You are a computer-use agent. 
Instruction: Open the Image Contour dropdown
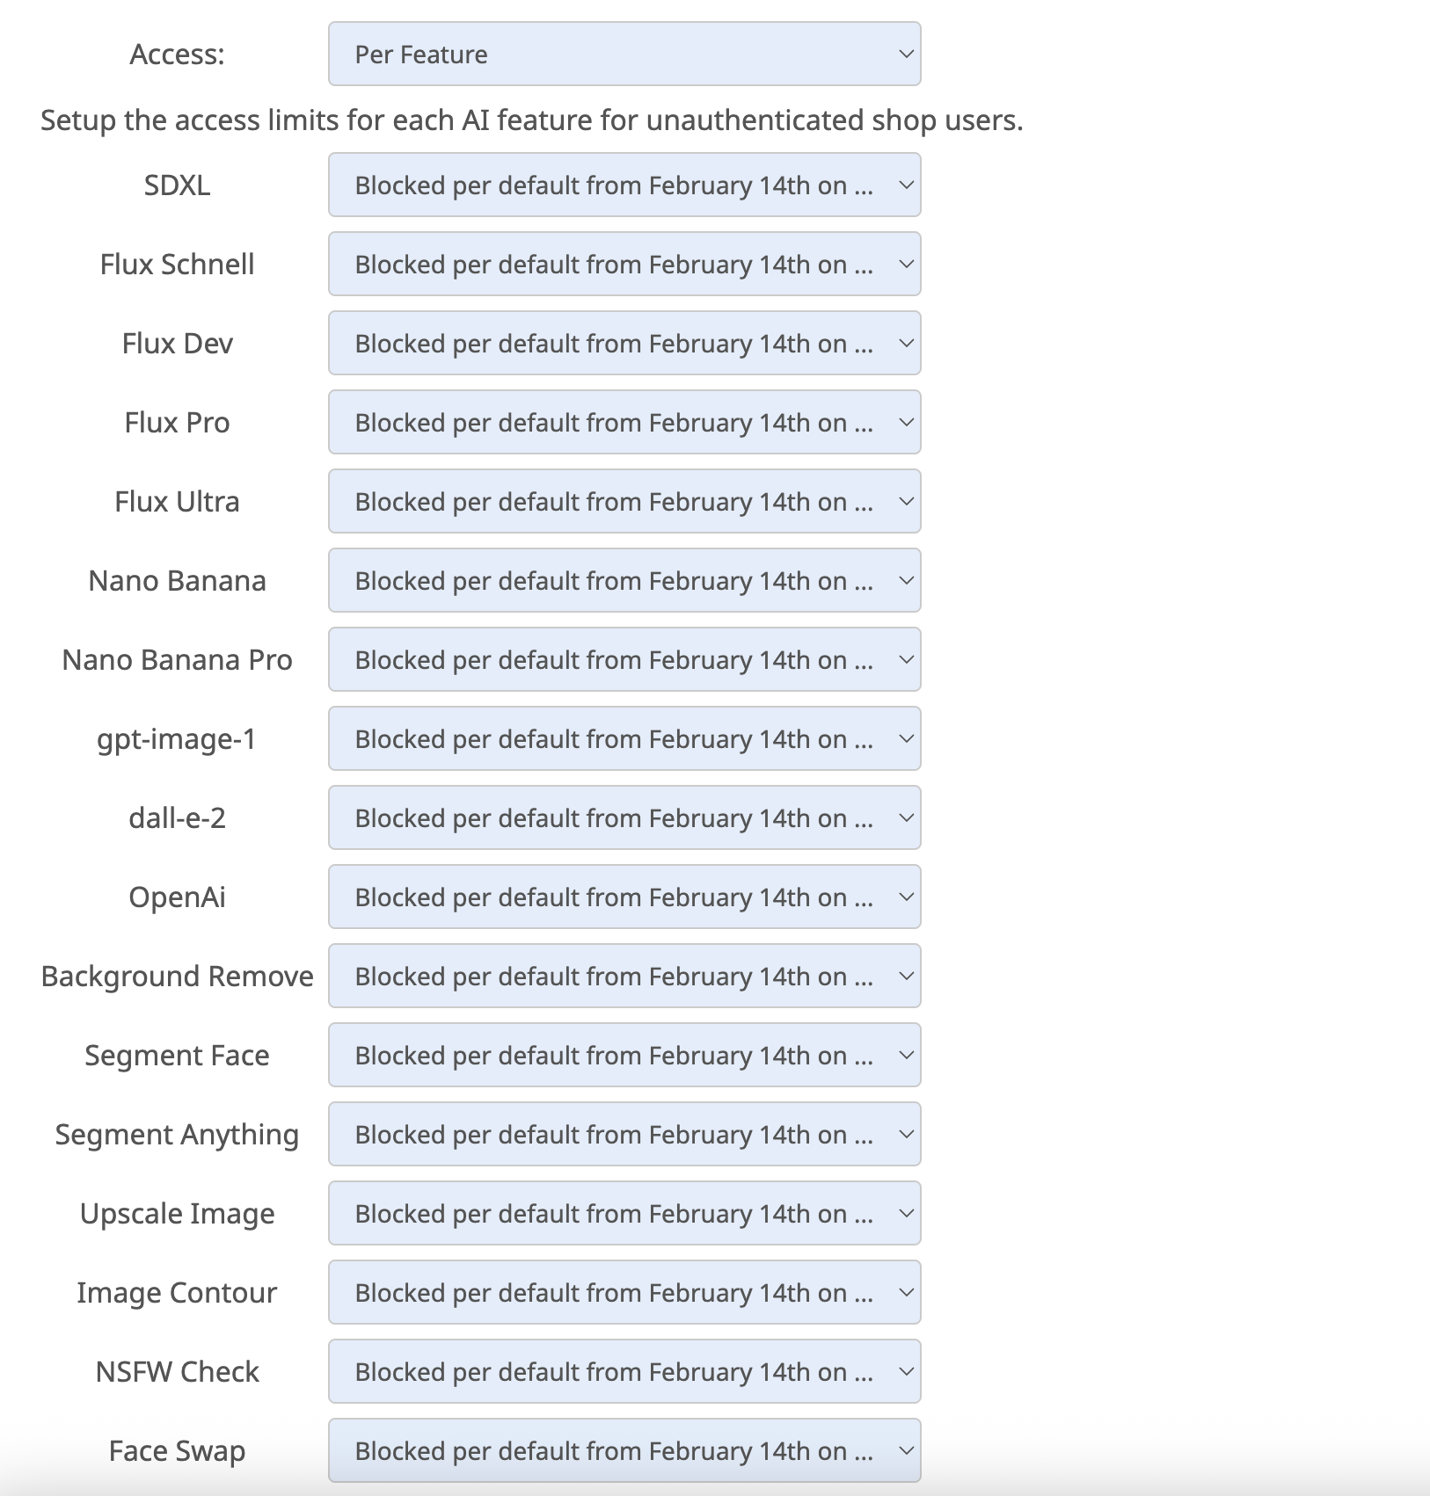tap(624, 1292)
